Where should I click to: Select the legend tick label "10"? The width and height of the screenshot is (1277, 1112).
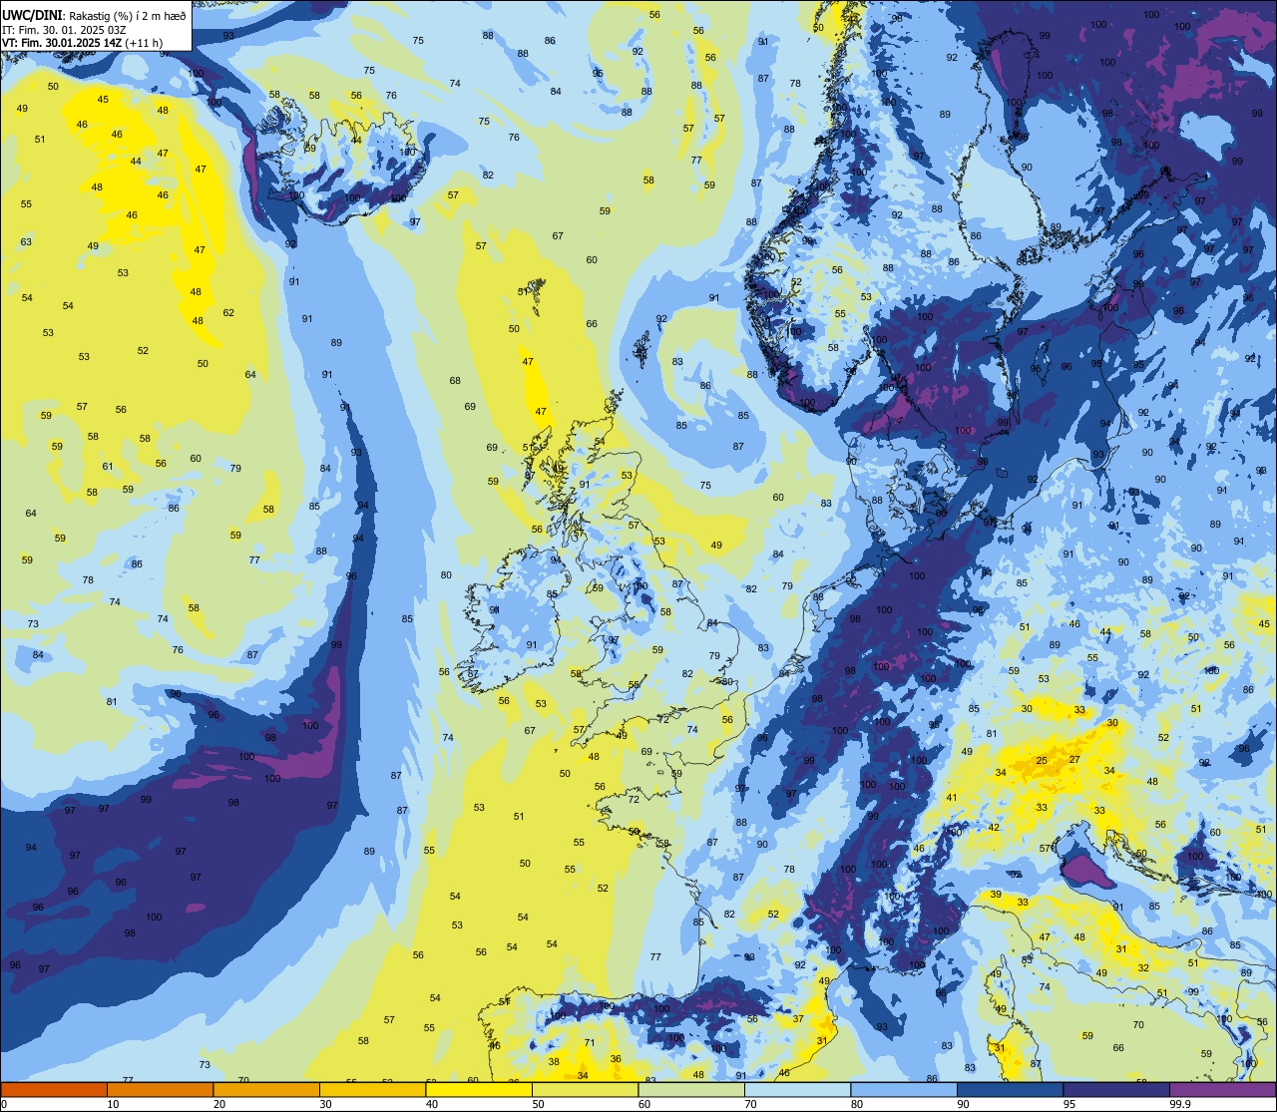coord(113,1104)
